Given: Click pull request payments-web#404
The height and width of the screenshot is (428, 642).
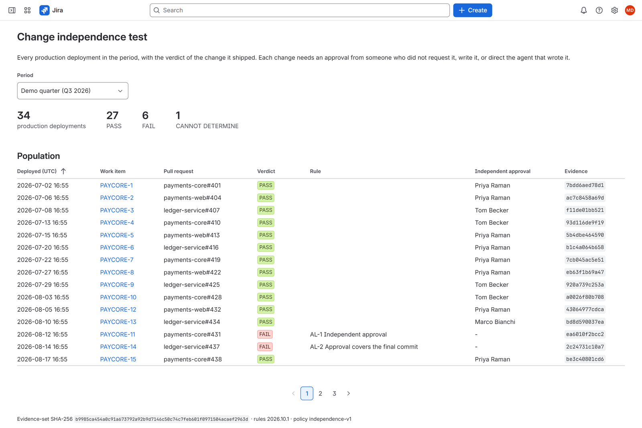Looking at the screenshot, I should [192, 198].
